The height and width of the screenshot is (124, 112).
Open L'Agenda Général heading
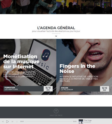coord(56,28)
